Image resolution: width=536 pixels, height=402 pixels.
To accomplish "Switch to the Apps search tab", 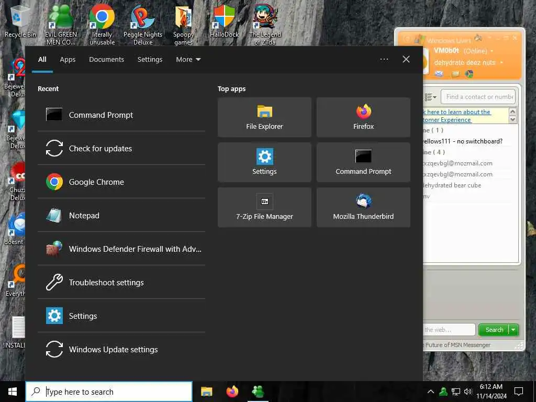I will point(68,60).
